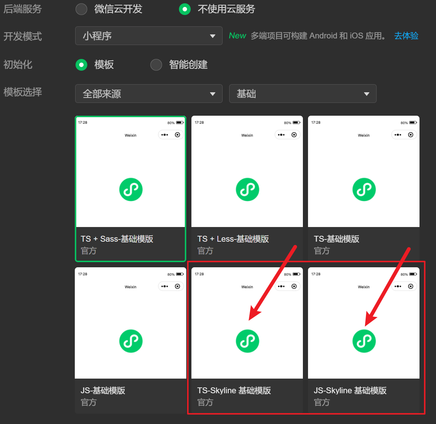
Task: Click battery icon in TS-Skyline preview
Action: (x=296, y=274)
